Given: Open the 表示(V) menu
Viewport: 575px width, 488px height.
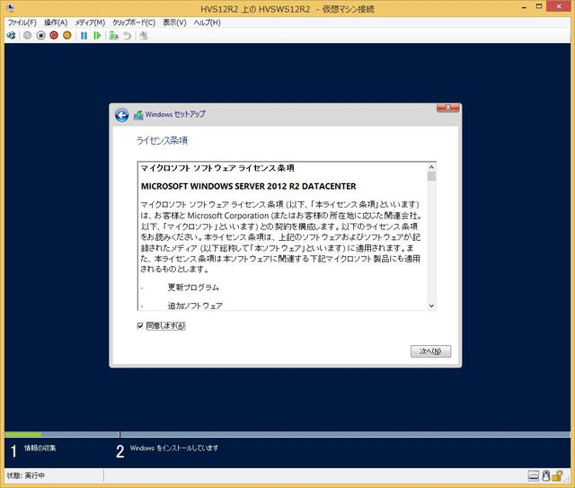Looking at the screenshot, I should [x=174, y=22].
